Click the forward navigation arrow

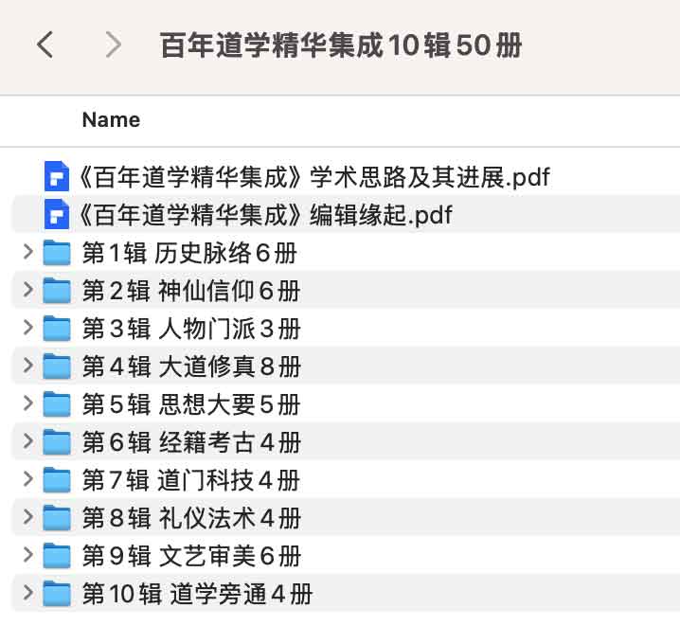(114, 45)
